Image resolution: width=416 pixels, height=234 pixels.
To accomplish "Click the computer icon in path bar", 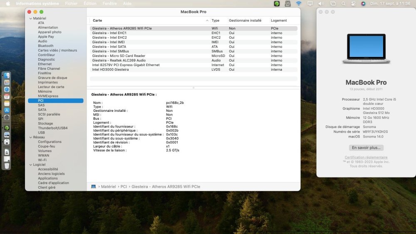I will point(93,187).
